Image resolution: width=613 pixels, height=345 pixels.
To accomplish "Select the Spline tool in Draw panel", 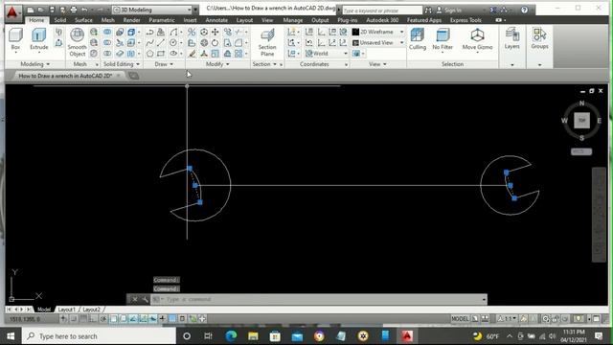I will pos(149,42).
